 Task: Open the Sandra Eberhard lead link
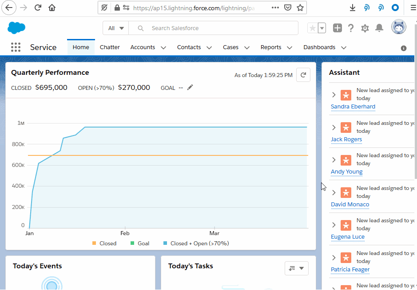pos(353,107)
